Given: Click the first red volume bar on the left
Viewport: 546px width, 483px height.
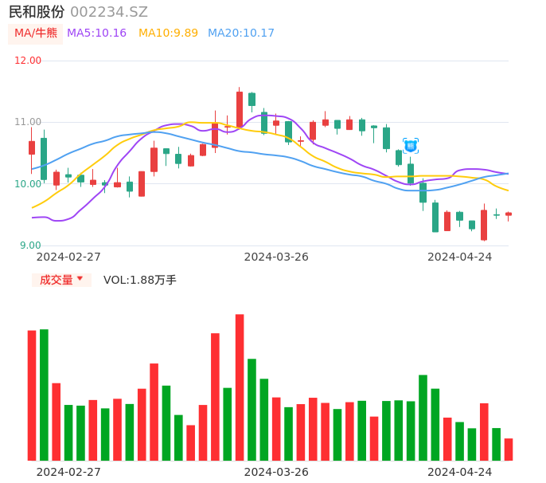Looking at the screenshot, I should point(32,395).
